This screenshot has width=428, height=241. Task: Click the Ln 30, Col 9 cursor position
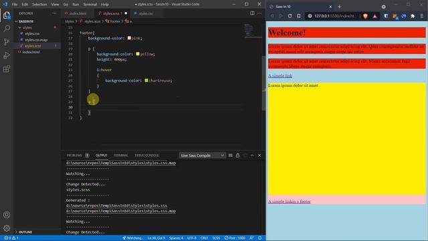coord(156,238)
